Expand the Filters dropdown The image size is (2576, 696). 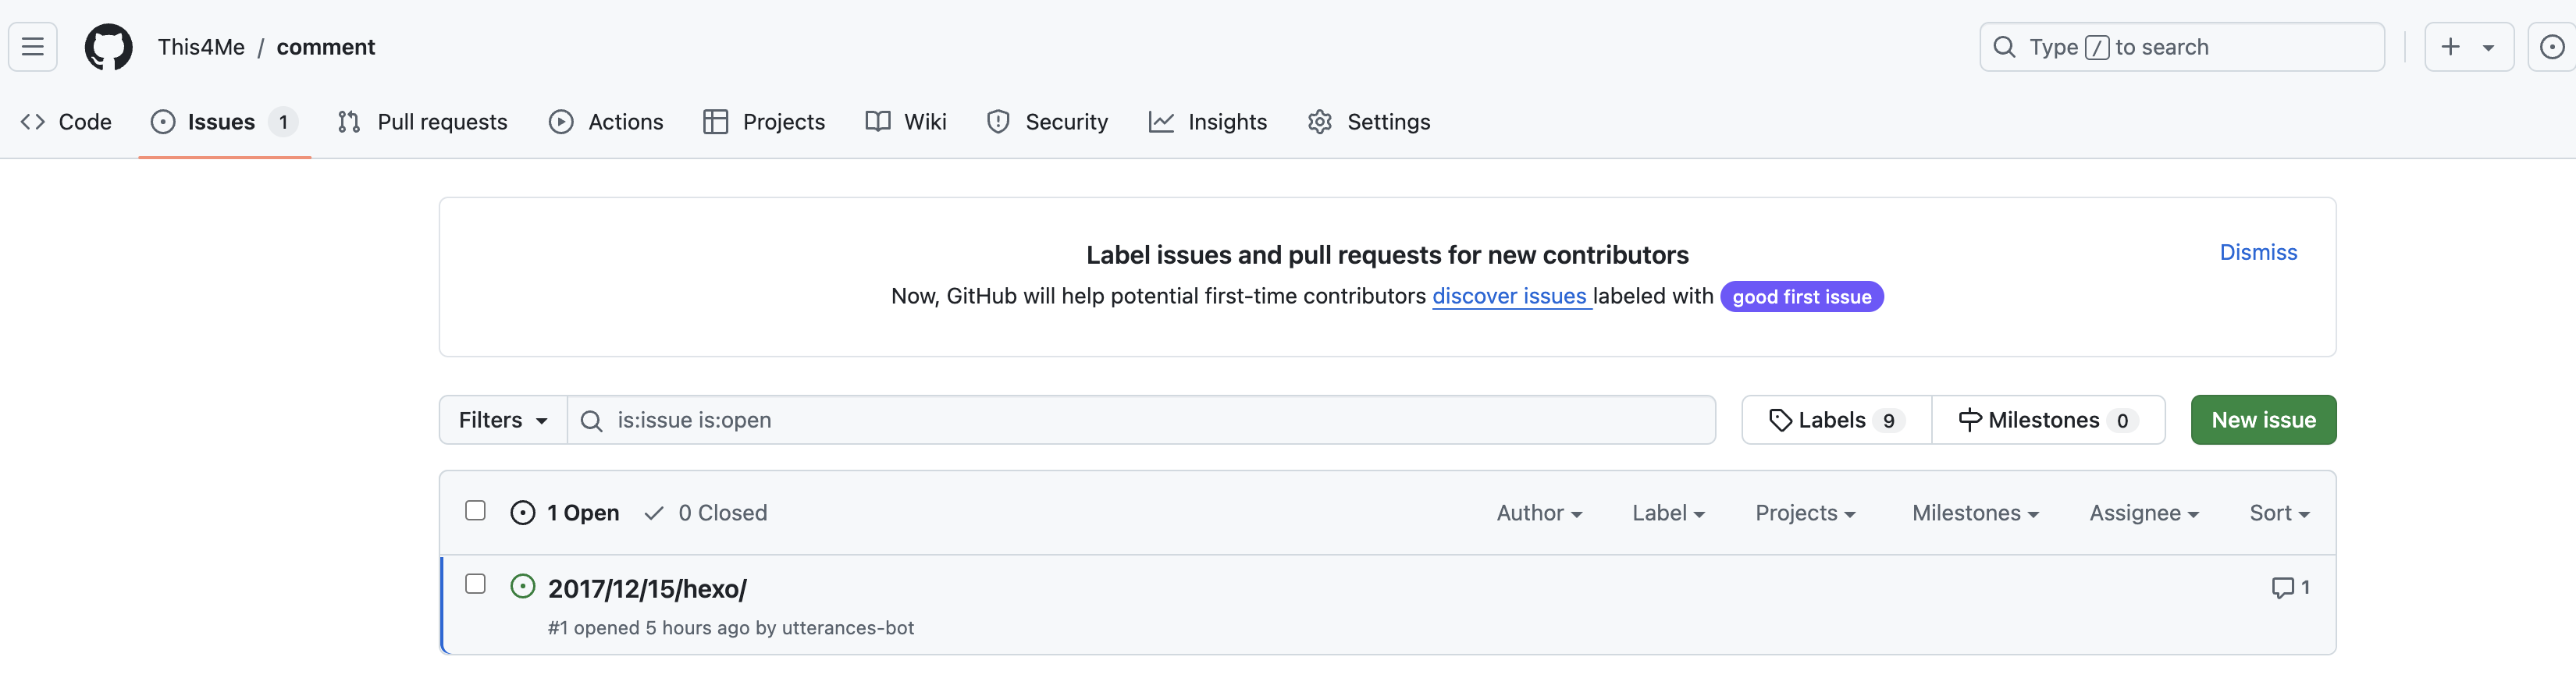coord(503,420)
